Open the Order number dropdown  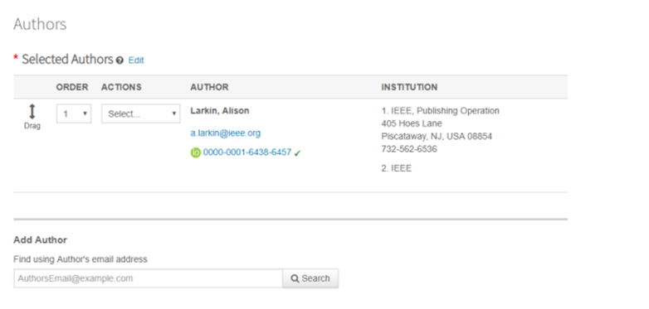[x=74, y=113]
